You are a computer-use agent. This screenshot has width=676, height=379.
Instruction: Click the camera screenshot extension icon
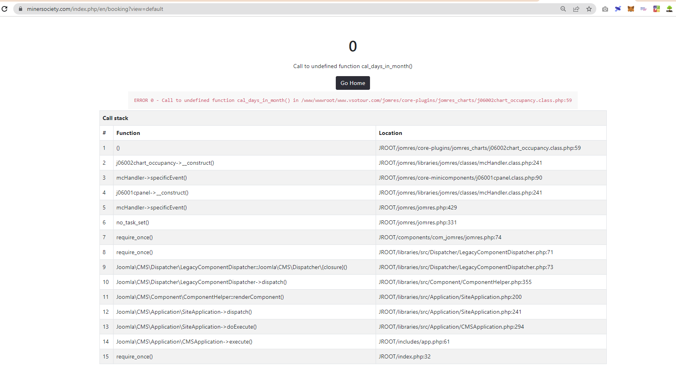pos(605,9)
